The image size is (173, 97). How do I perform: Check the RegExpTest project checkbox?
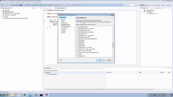tap(77, 56)
